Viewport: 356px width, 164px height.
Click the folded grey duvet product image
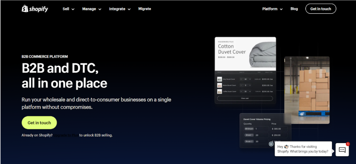(x=263, y=54)
